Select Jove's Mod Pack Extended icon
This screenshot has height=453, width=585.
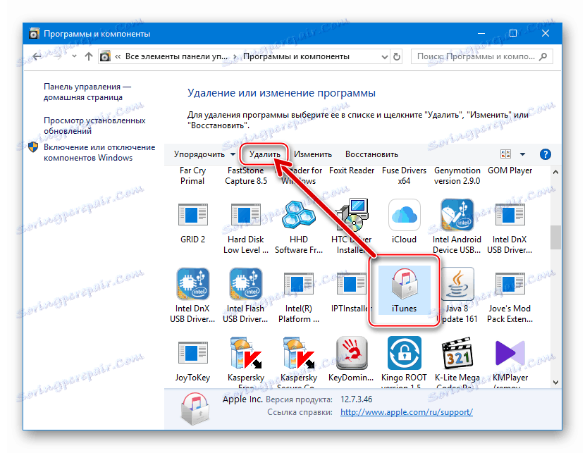[x=510, y=284]
